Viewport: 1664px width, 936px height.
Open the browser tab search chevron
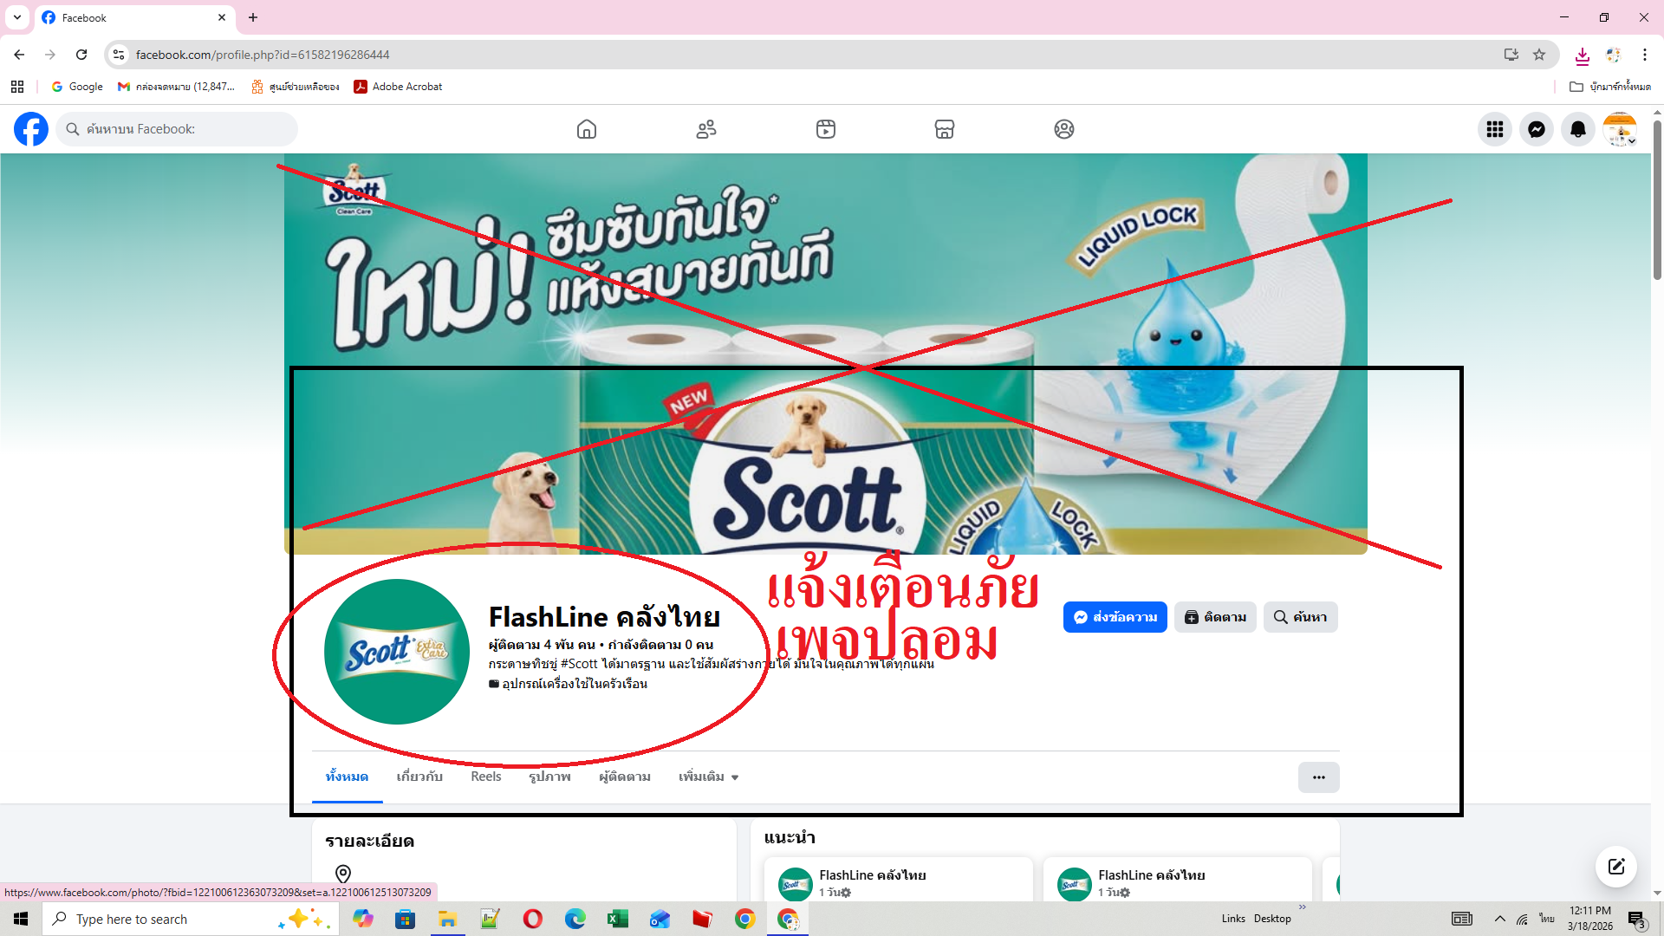tap(17, 17)
